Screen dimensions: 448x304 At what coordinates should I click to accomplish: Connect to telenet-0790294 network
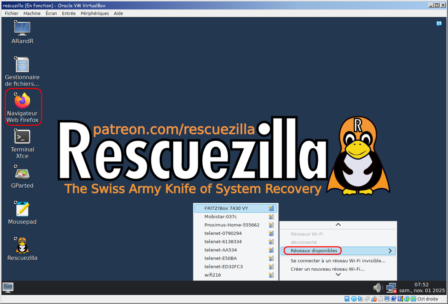tap(236, 233)
